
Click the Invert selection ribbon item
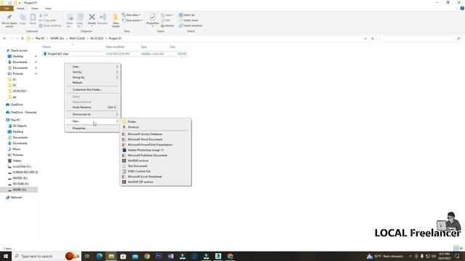click(x=190, y=26)
